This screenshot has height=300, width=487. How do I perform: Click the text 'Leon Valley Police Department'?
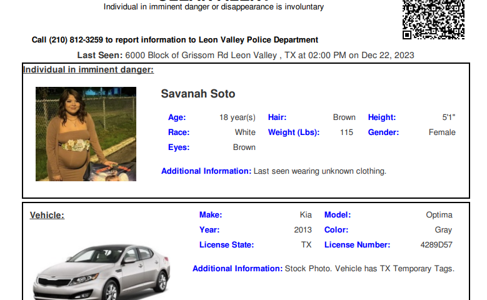point(258,40)
